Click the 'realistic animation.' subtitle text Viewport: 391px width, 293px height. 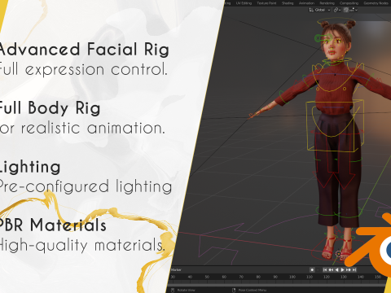(93, 128)
